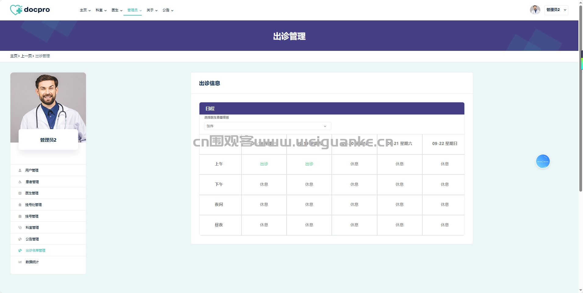Click 夜间 休息 cell under 09-21 星期六
The height and width of the screenshot is (293, 583).
399,205
